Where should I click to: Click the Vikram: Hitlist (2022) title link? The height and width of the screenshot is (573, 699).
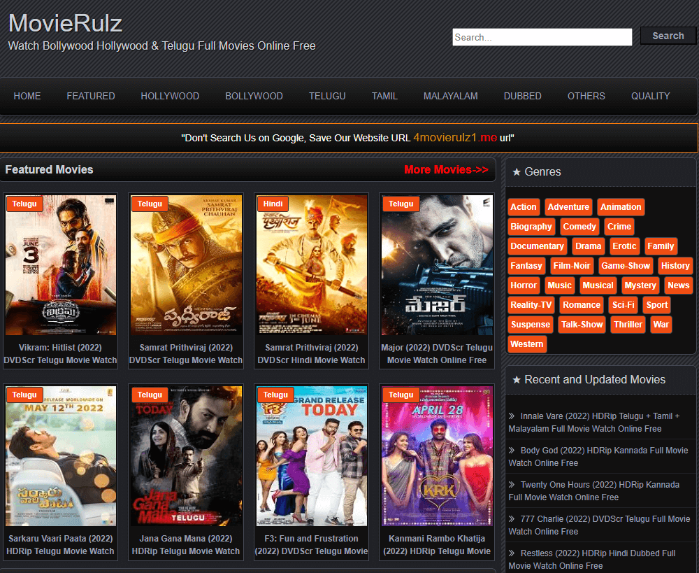60,353
